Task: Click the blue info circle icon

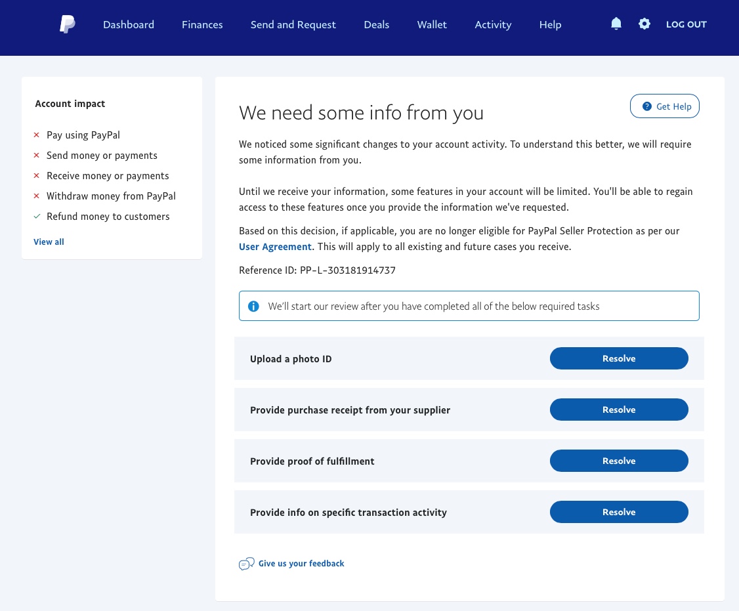Action: coord(253,306)
